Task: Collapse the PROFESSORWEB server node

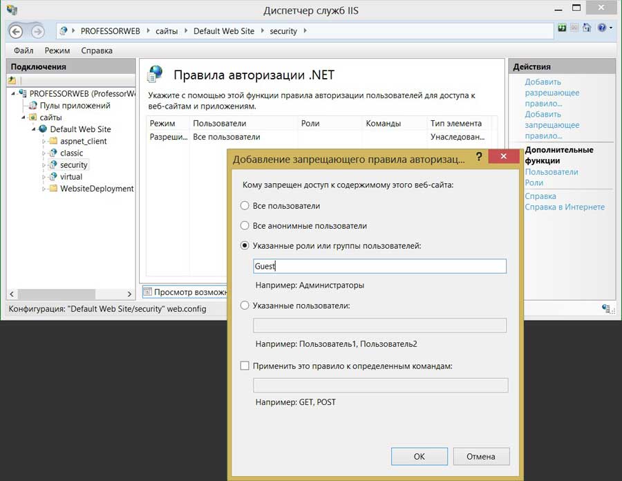Action: [x=13, y=94]
